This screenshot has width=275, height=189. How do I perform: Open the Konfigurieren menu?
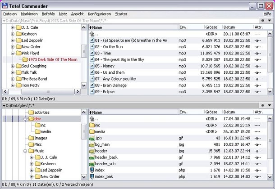100,14
